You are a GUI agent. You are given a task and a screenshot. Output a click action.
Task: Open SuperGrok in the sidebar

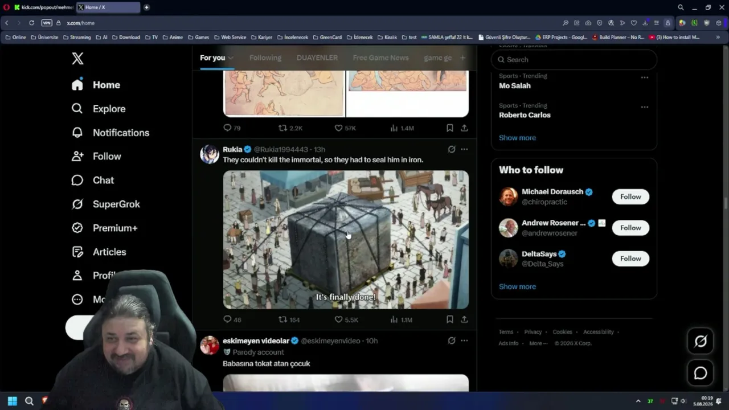point(105,204)
